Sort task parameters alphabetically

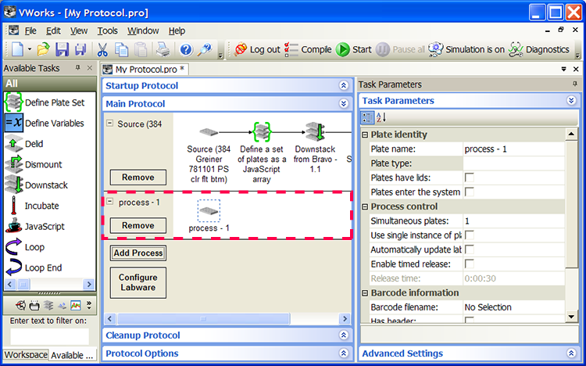pyautogui.click(x=381, y=117)
